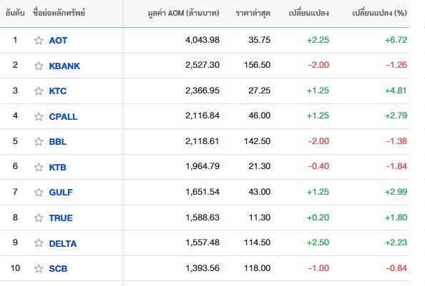The height and width of the screenshot is (286, 425).
Task: Toggle the DELTA watchlist star
Action: (39, 242)
